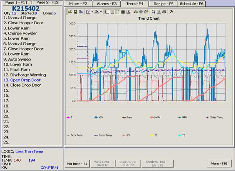
Task: Select step 14. Close Drop Door
Action: tap(22, 85)
